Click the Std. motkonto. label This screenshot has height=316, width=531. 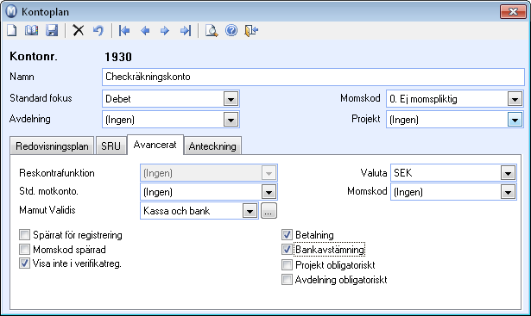[x=48, y=191]
